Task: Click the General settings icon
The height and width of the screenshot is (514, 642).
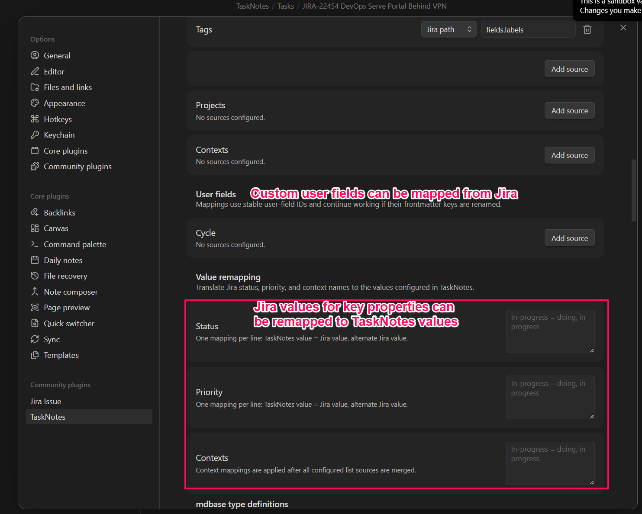Action: point(35,55)
